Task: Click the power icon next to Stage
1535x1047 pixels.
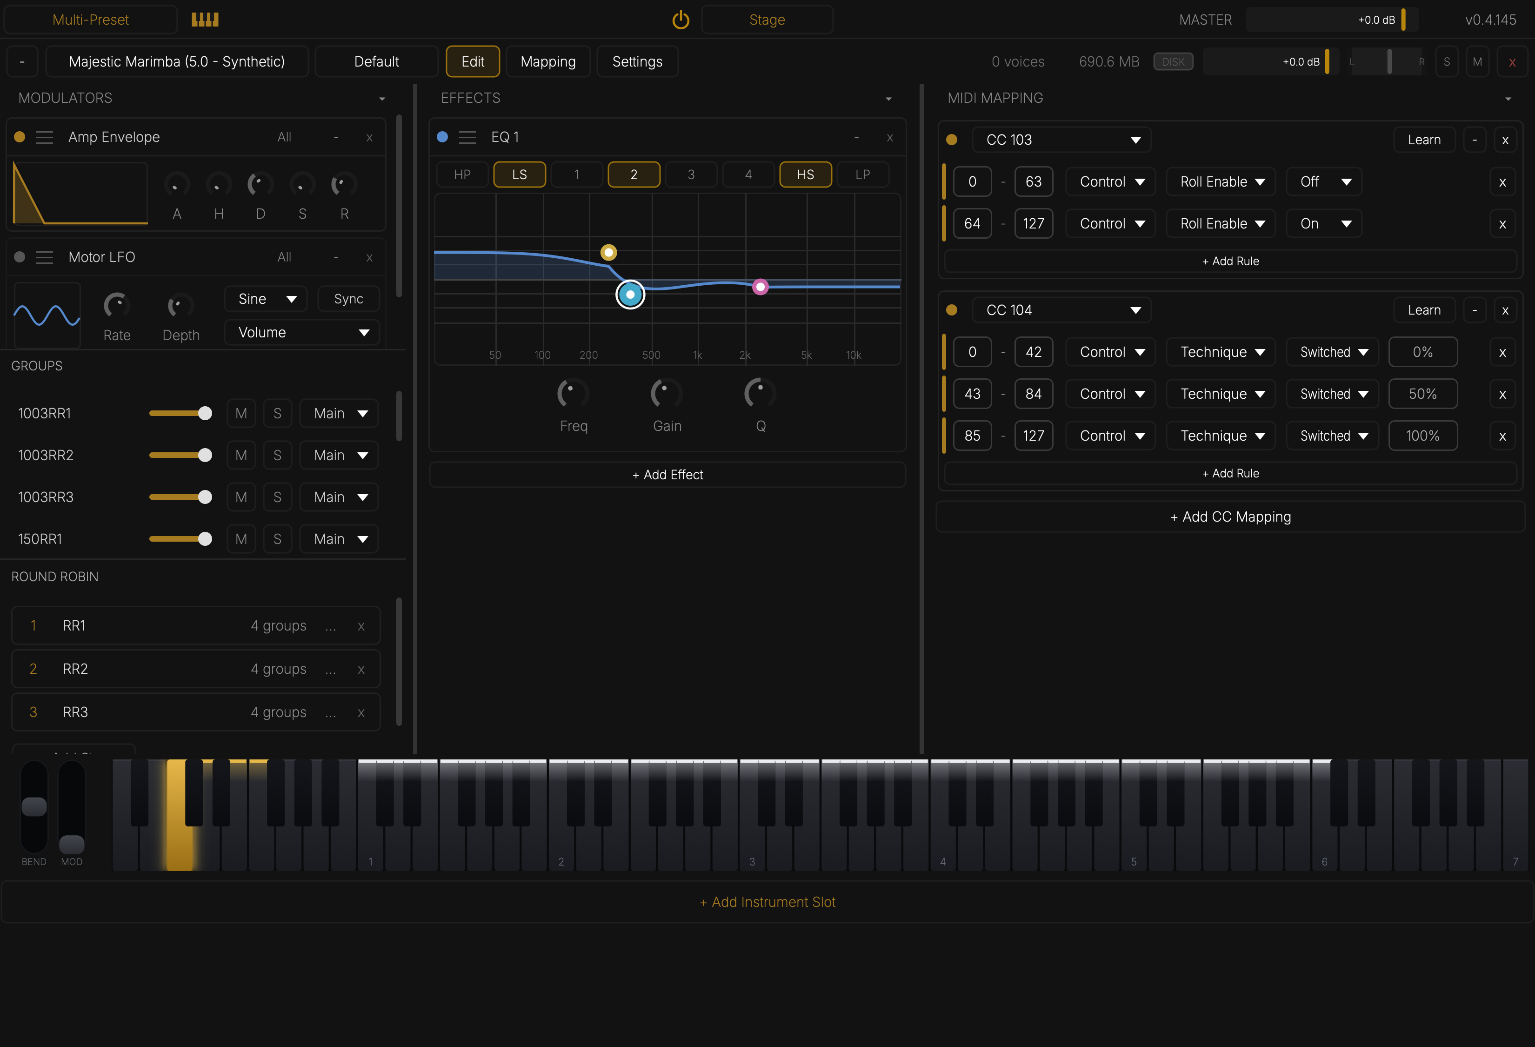Action: tap(681, 20)
